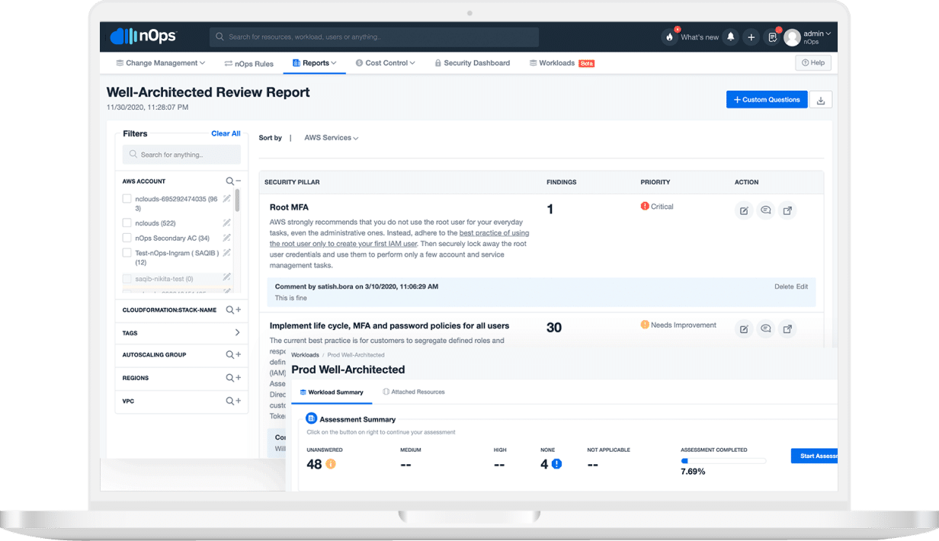The width and height of the screenshot is (939, 541).
Task: Focus the global resource search field
Action: click(374, 37)
